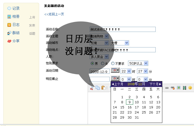Select the 男 radio button
The width and height of the screenshot is (194, 126).
92,64
